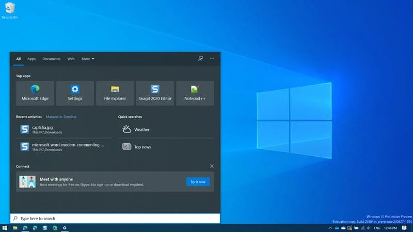Switch to the Apps search tab

pos(31,59)
